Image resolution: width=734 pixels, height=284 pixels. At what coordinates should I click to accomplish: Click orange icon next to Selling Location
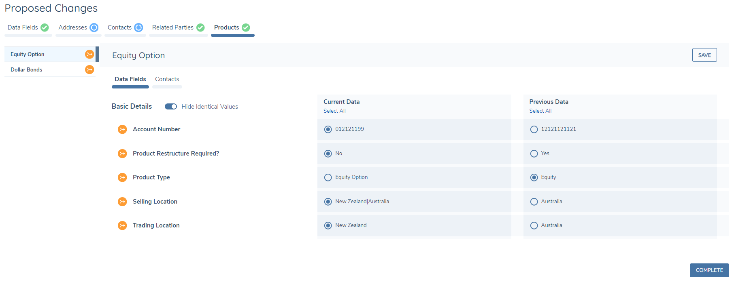pyautogui.click(x=122, y=202)
